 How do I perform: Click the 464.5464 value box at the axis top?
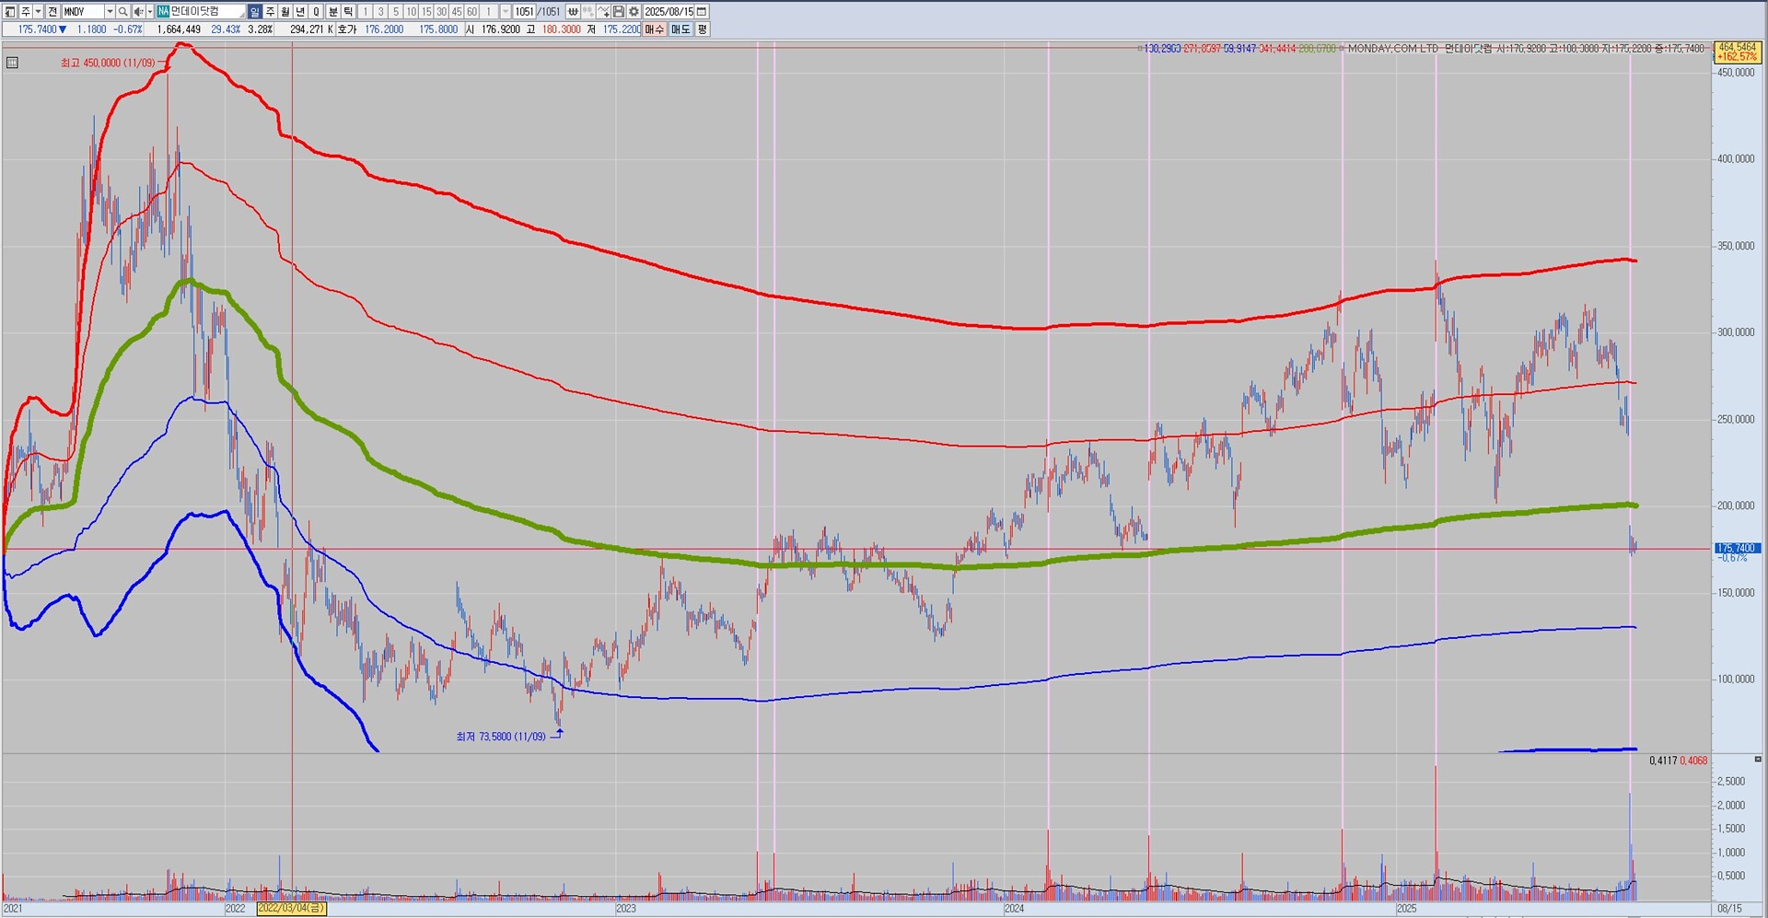1737,52
